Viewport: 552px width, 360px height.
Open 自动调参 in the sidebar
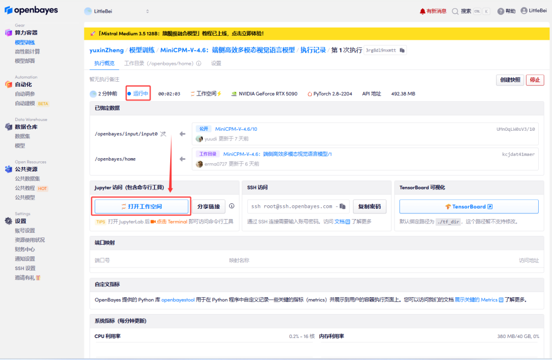25,94
